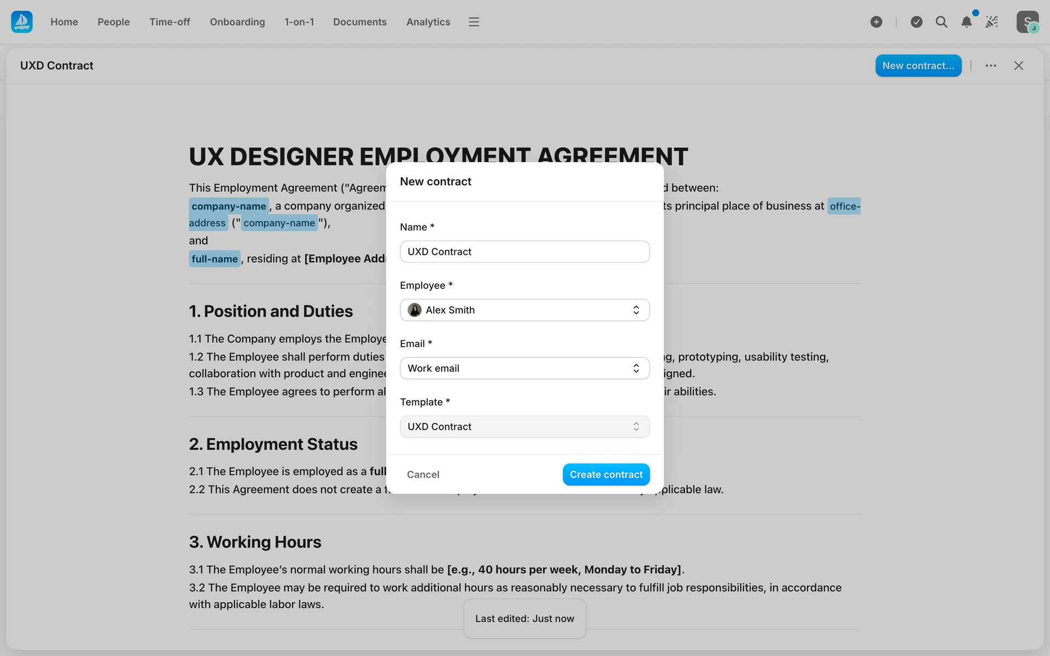1050x656 pixels.
Task: Click the contract Name input field
Action: point(524,252)
